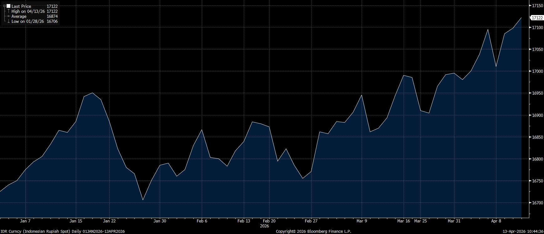544x234 pixels.
Task: Click the 16700 tick on price axis
Action: click(537, 203)
